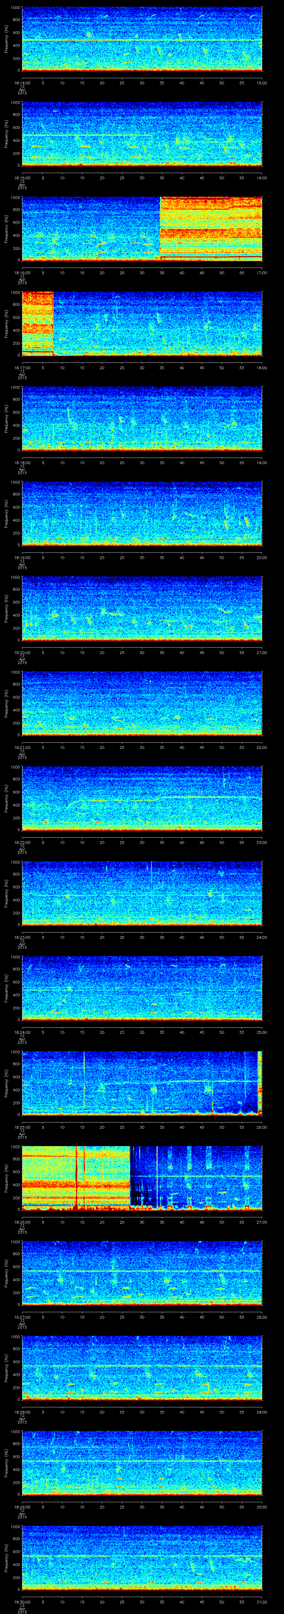Image resolution: width=284 pixels, height=1614 pixels.
Task: Select the spectrogram panel starting at 18:19:00
Action: [142, 514]
